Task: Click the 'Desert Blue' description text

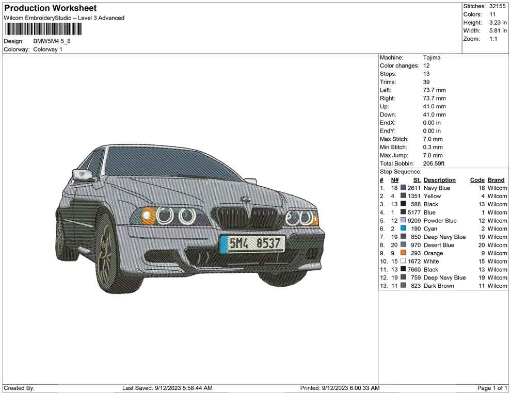Action: (x=439, y=245)
